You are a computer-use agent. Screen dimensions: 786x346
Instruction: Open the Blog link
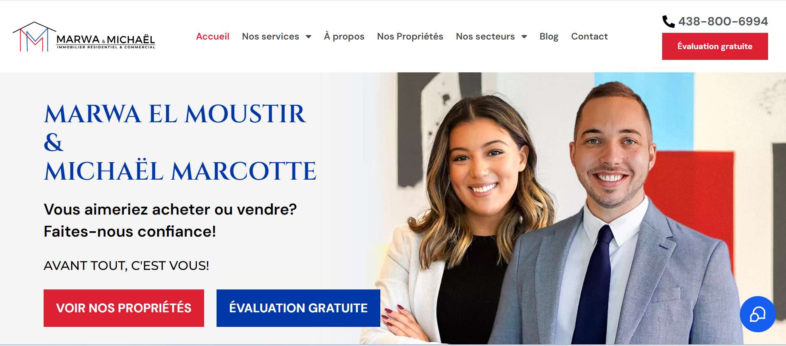(549, 37)
